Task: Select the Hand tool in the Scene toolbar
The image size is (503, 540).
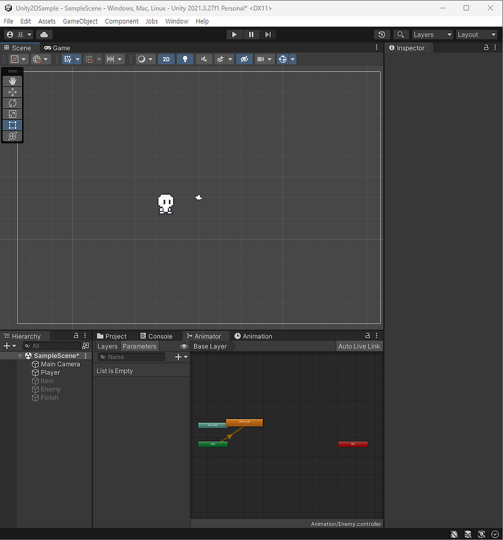Action: (13, 80)
